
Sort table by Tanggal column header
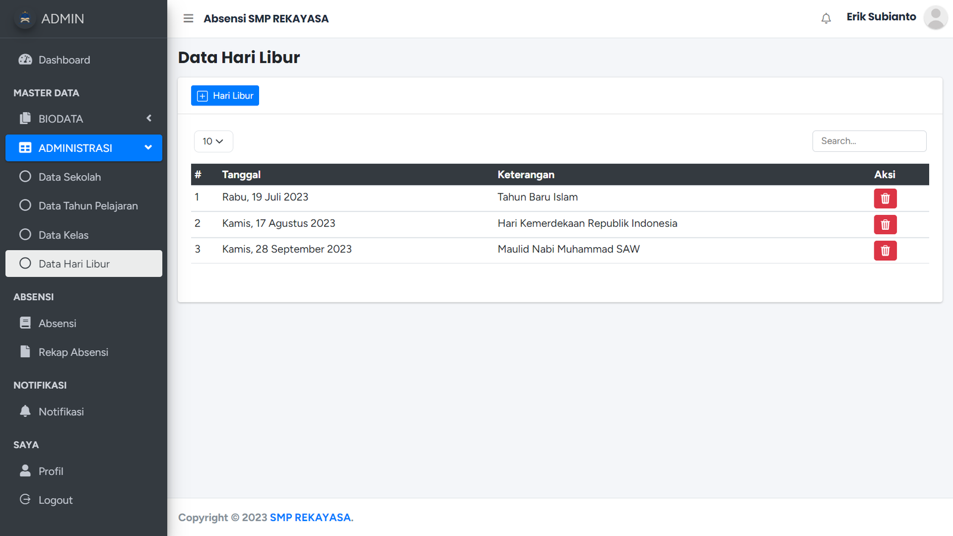click(x=241, y=174)
